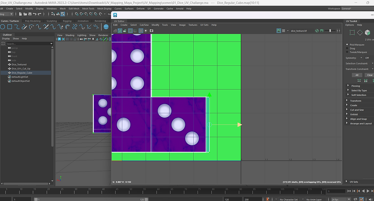Click the UV snapshot camera icon
The height and width of the screenshot is (201, 374).
point(152,31)
